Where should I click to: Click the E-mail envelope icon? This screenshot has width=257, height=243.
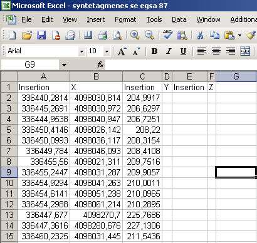[x=70, y=35]
